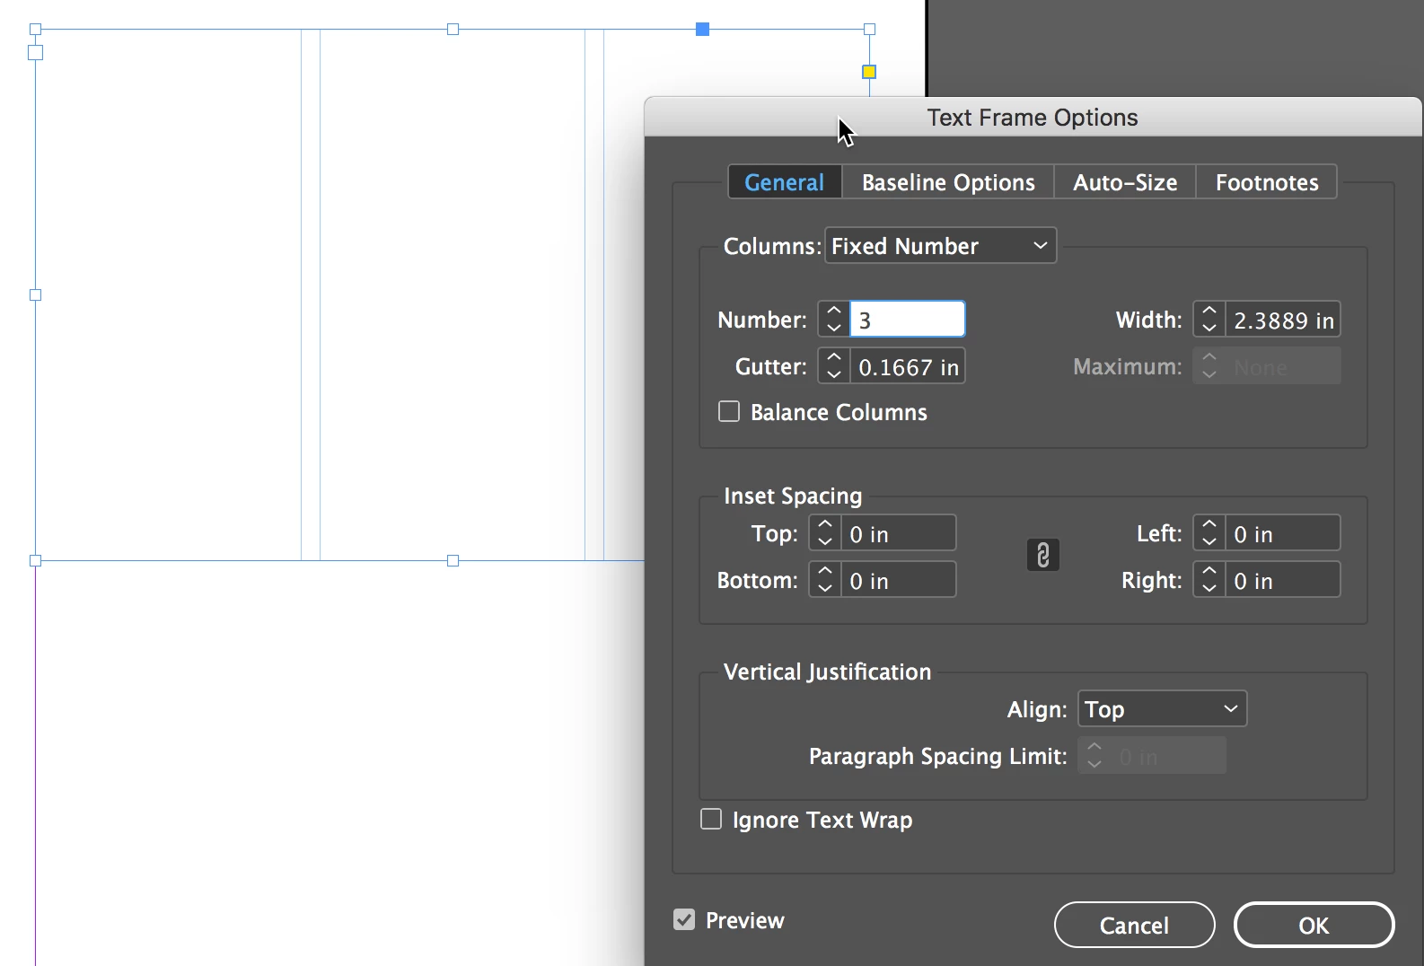Click the text frame in-port box
This screenshot has width=1424, height=966.
[x=36, y=53]
